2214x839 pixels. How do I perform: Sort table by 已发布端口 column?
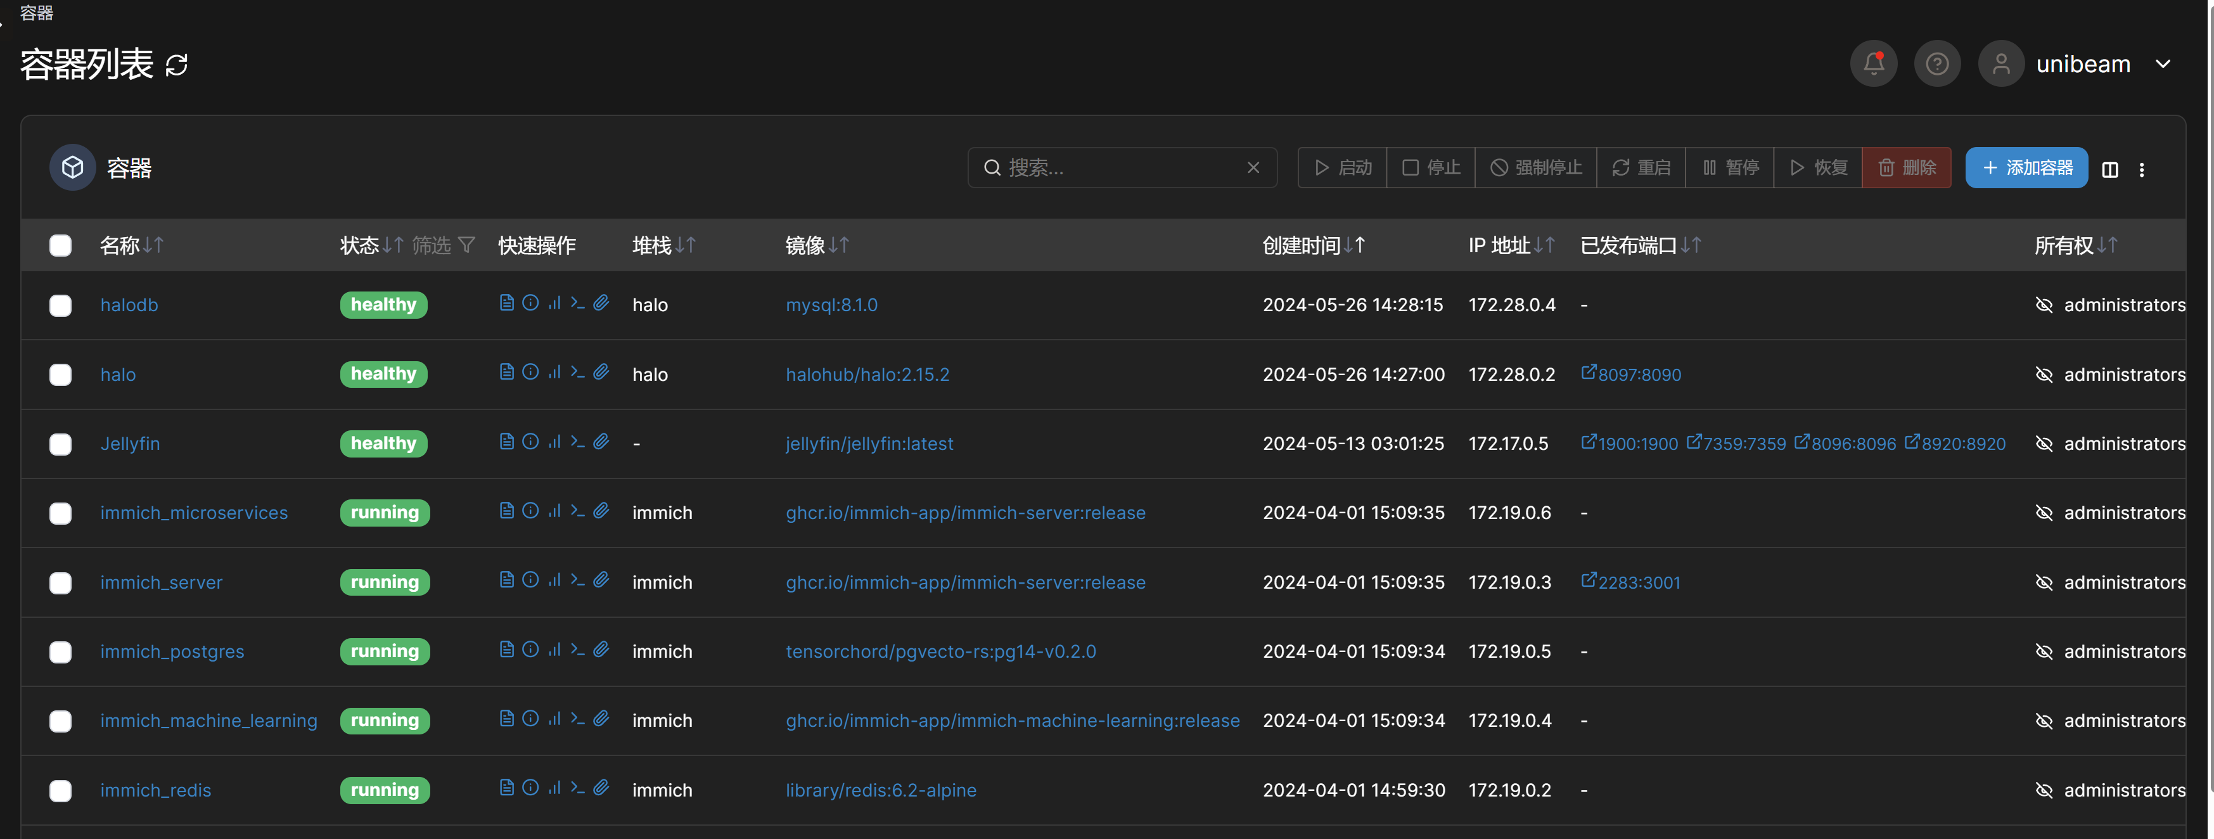[x=1641, y=246]
